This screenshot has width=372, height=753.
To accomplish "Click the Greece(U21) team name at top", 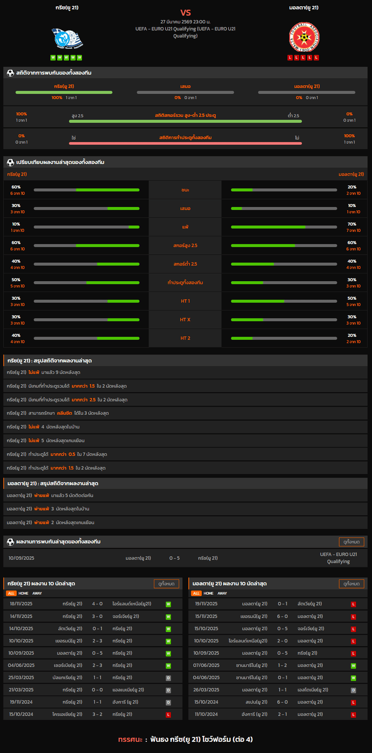I will 67,8.
